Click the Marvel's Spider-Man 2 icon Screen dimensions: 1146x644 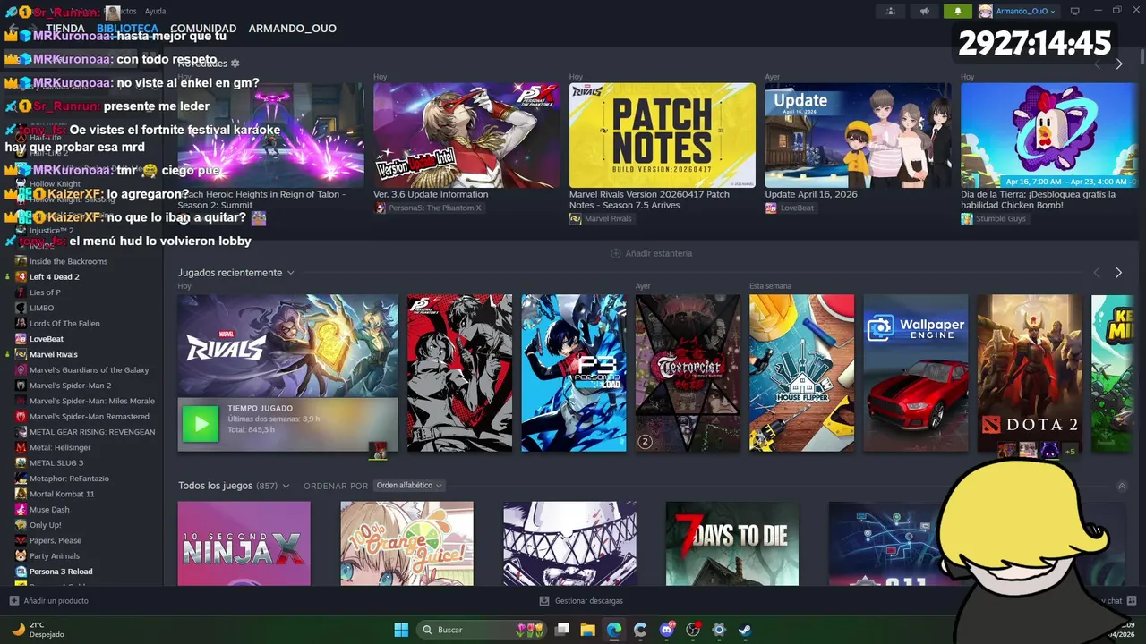pyautogui.click(x=21, y=386)
